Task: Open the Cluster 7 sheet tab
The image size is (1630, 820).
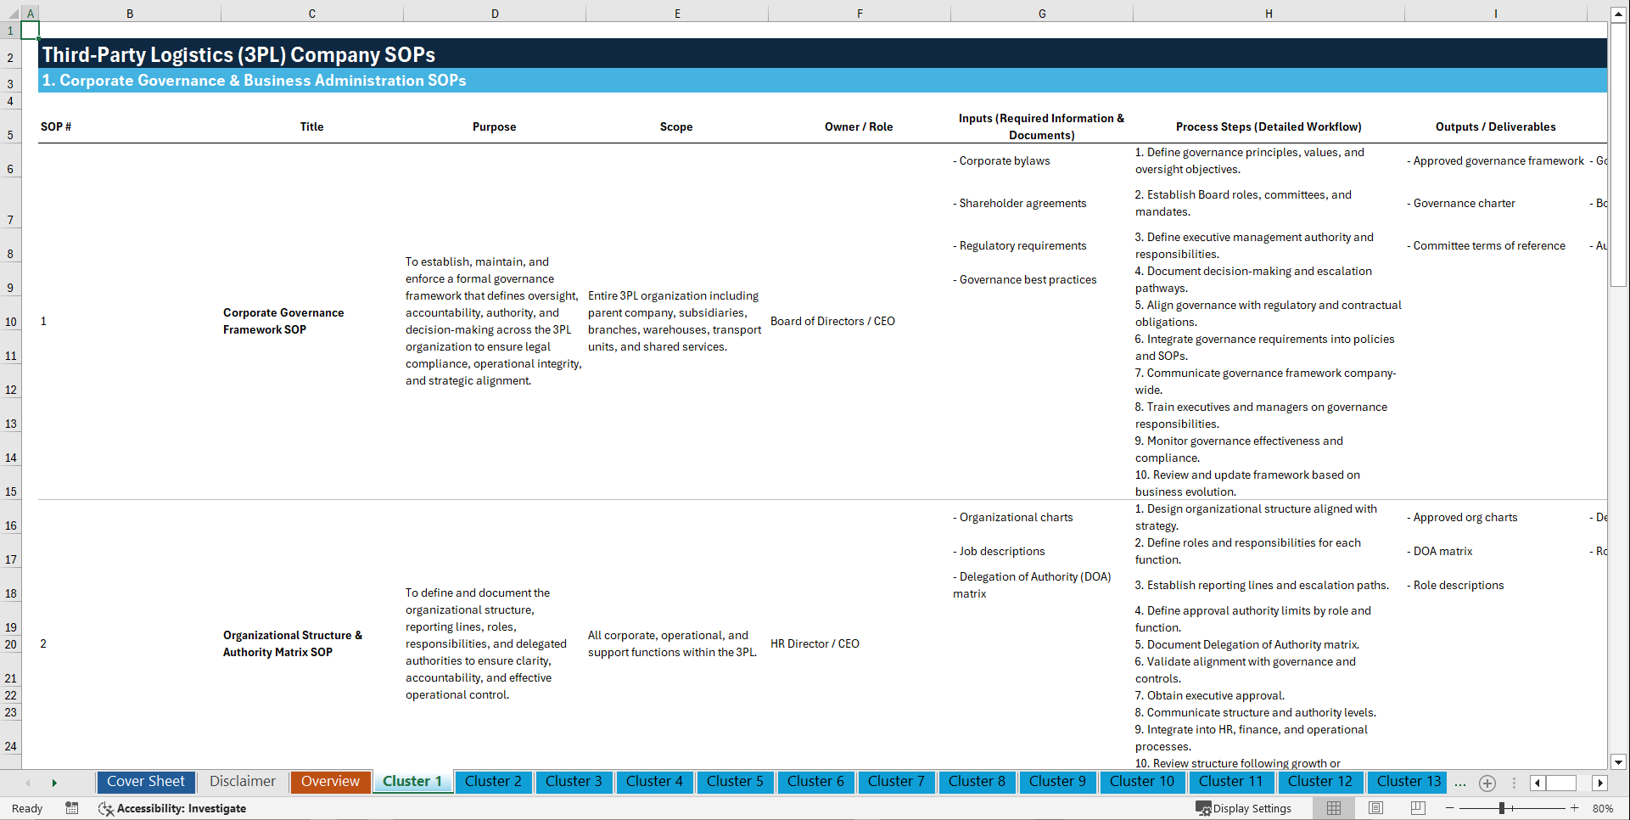Action: click(896, 782)
